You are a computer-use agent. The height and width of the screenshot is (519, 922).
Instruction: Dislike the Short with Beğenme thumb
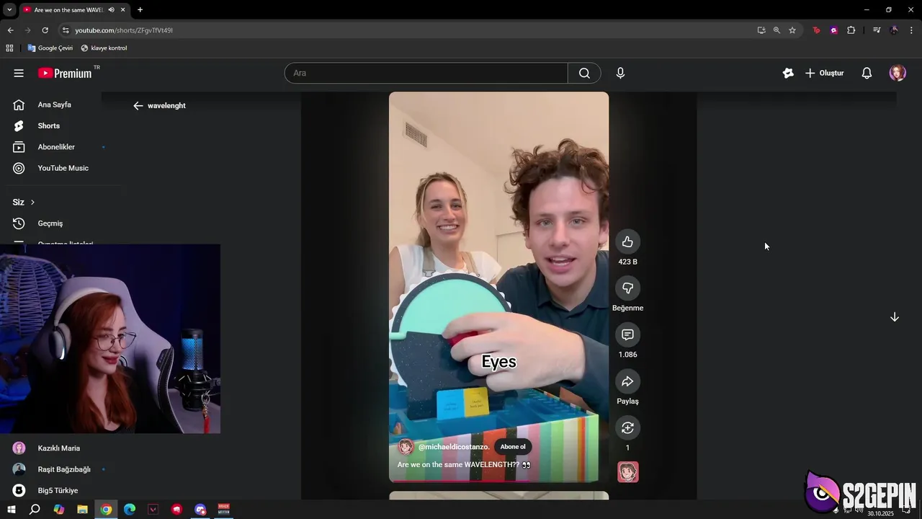coord(627,288)
